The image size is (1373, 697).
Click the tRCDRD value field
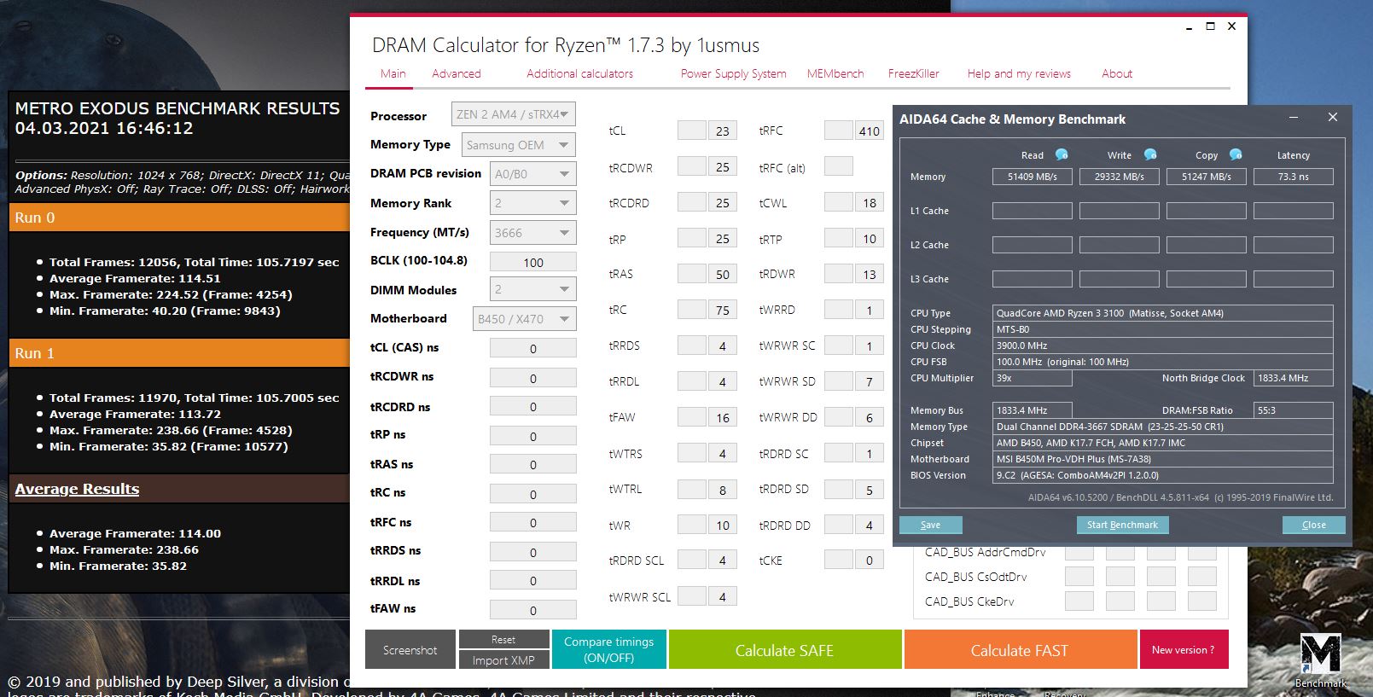tap(723, 203)
